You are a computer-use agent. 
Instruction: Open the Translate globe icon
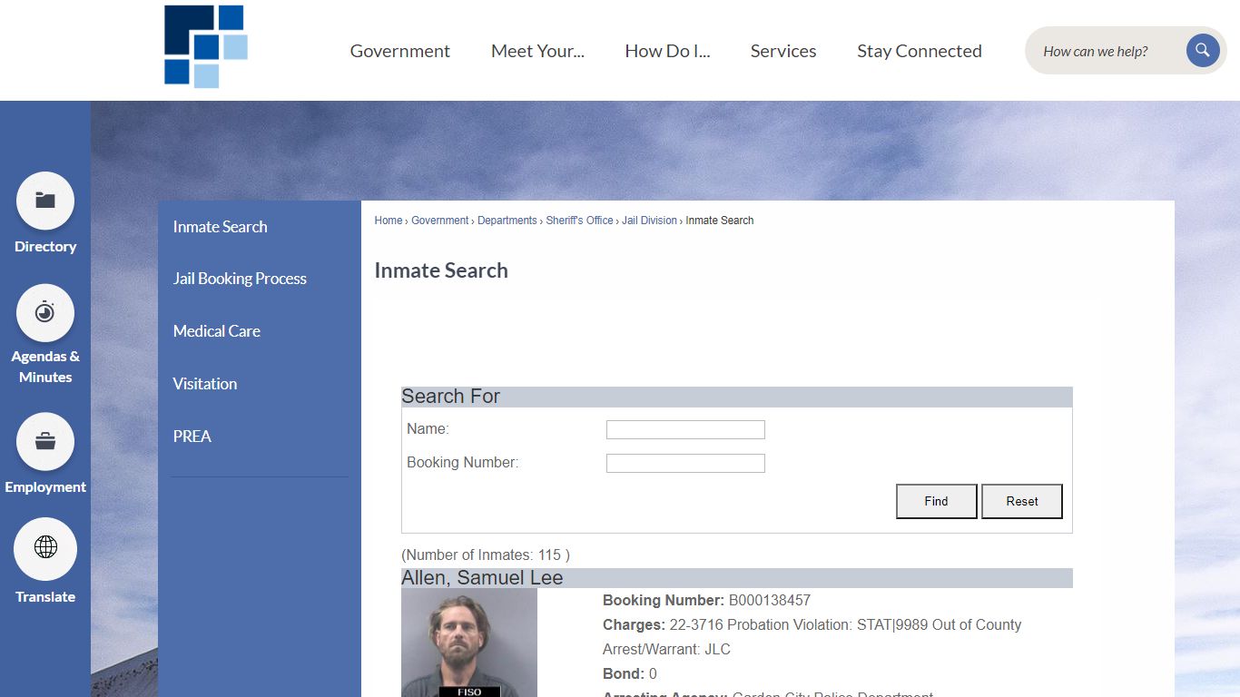[x=45, y=549]
